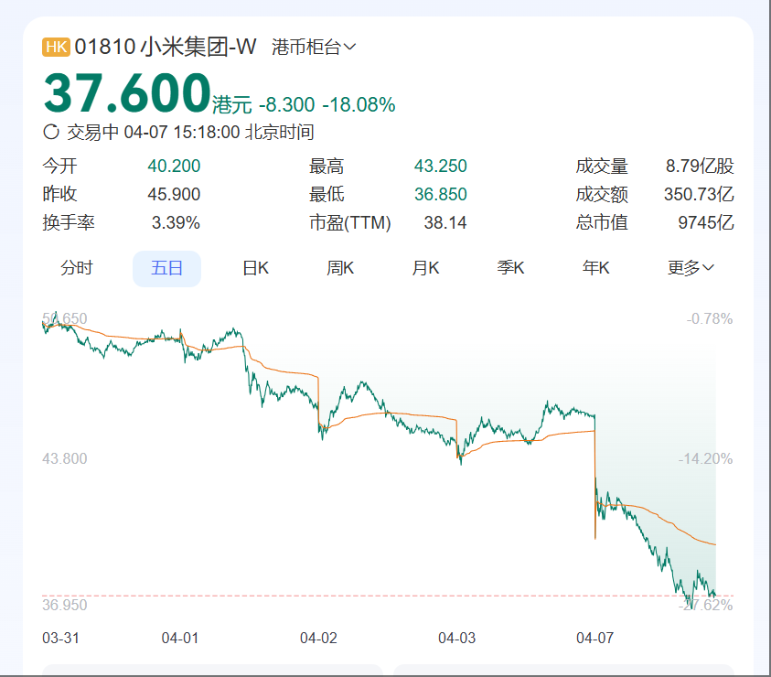Screen dimensions: 771x677
Task: Select the 季K quarterly chart
Action: tap(509, 268)
